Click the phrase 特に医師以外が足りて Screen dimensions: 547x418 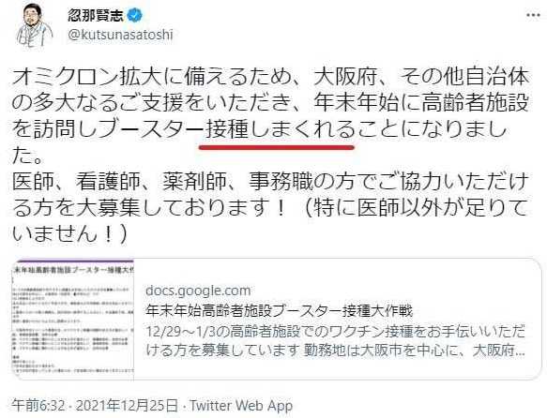tap(420, 208)
